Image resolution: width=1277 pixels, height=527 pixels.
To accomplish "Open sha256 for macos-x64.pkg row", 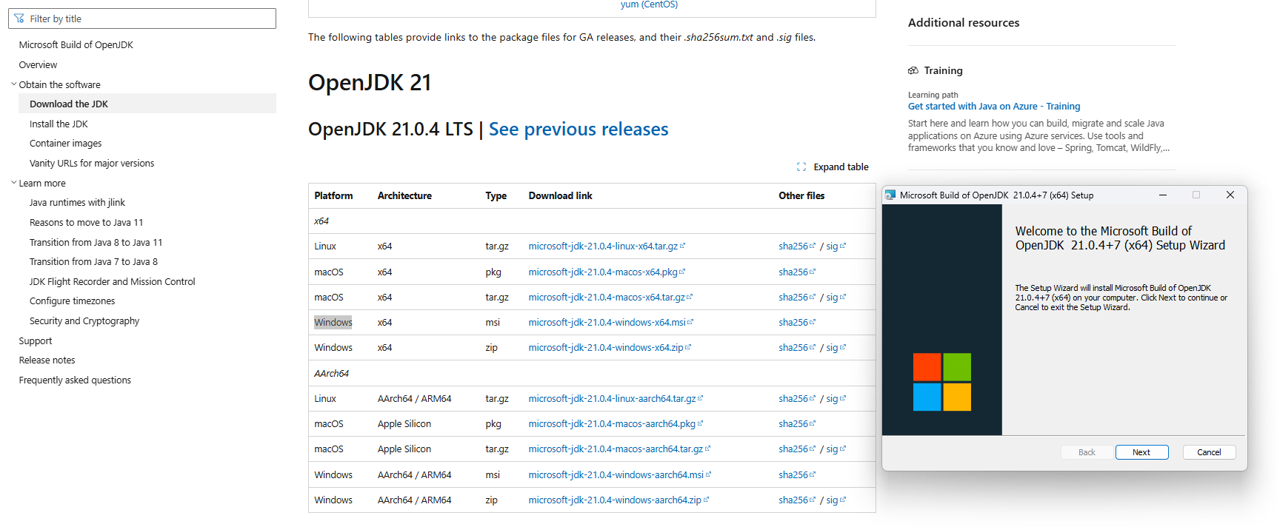I will pos(797,272).
